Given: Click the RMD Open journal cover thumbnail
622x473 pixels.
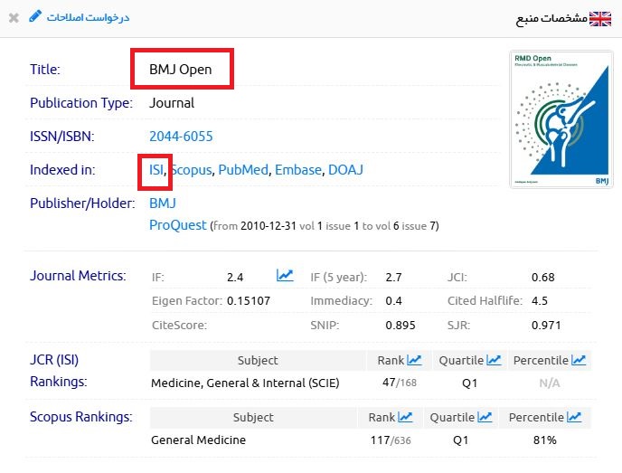Looking at the screenshot, I should pos(554,118).
